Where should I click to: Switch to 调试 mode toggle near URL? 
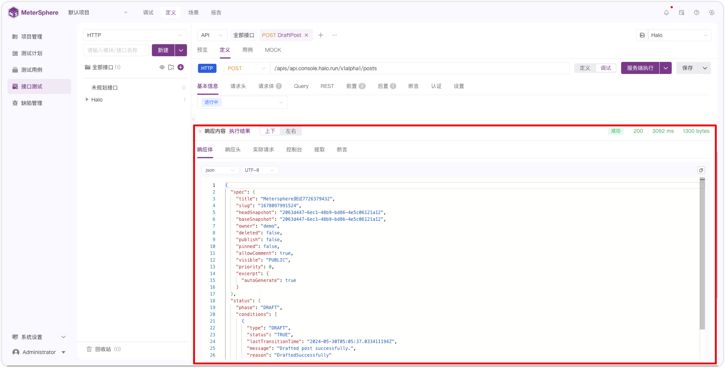[606, 68]
